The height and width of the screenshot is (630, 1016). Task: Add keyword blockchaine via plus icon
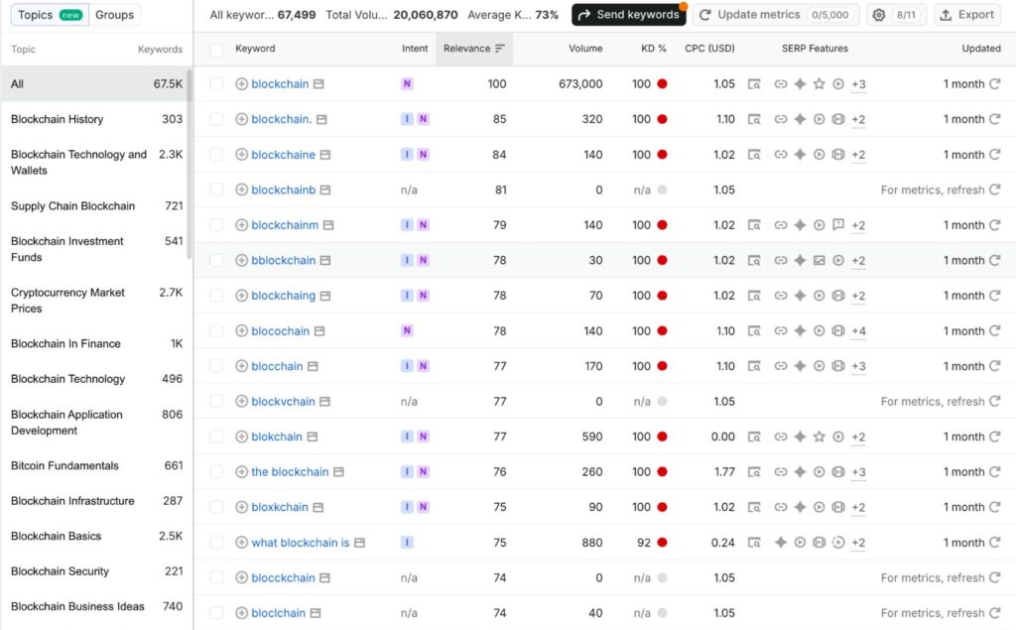241,154
